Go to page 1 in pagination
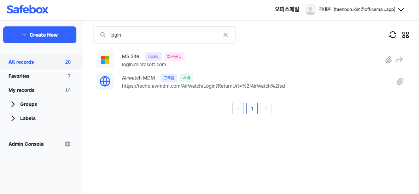 tap(252, 108)
